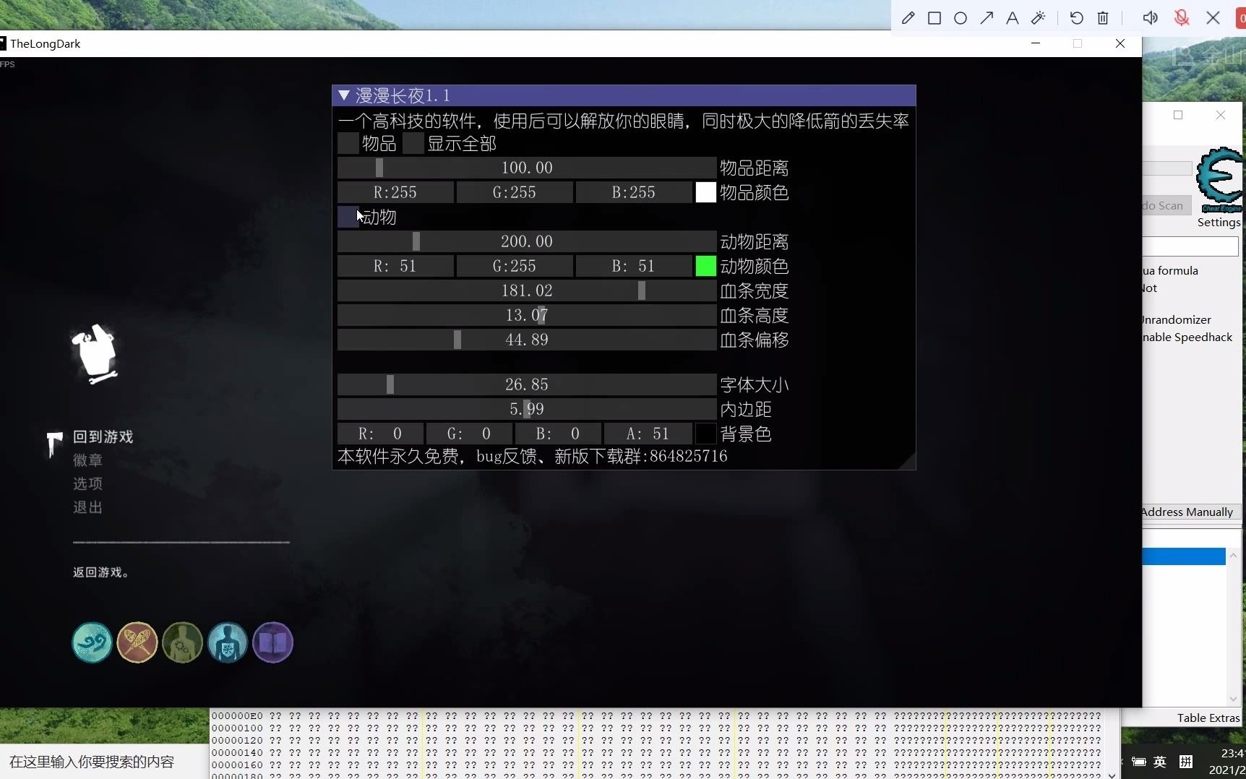Click the green 动物颜色 color swatch
This screenshot has width=1246, height=779.
705,266
